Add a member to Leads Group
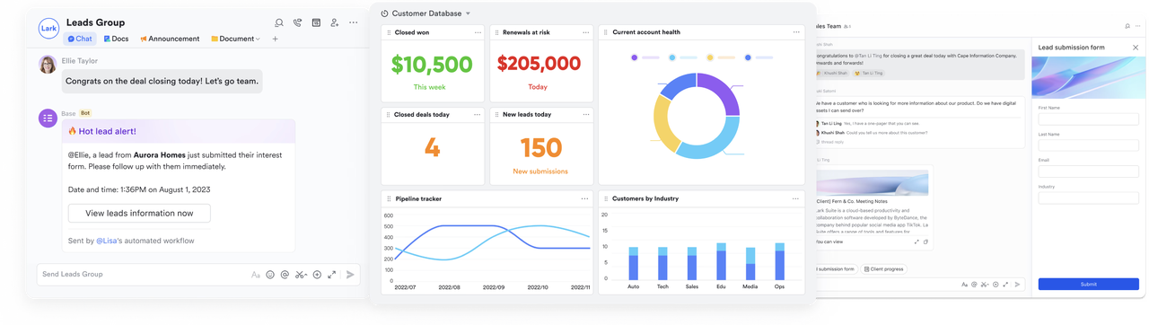The width and height of the screenshot is (1149, 325). (335, 22)
